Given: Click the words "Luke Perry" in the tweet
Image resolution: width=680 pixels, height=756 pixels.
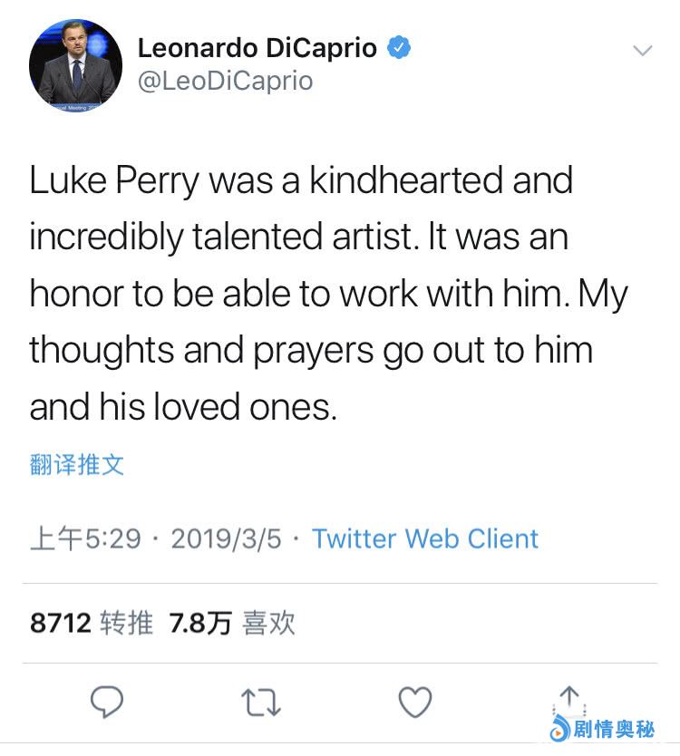Looking at the screenshot, I should pyautogui.click(x=114, y=181).
